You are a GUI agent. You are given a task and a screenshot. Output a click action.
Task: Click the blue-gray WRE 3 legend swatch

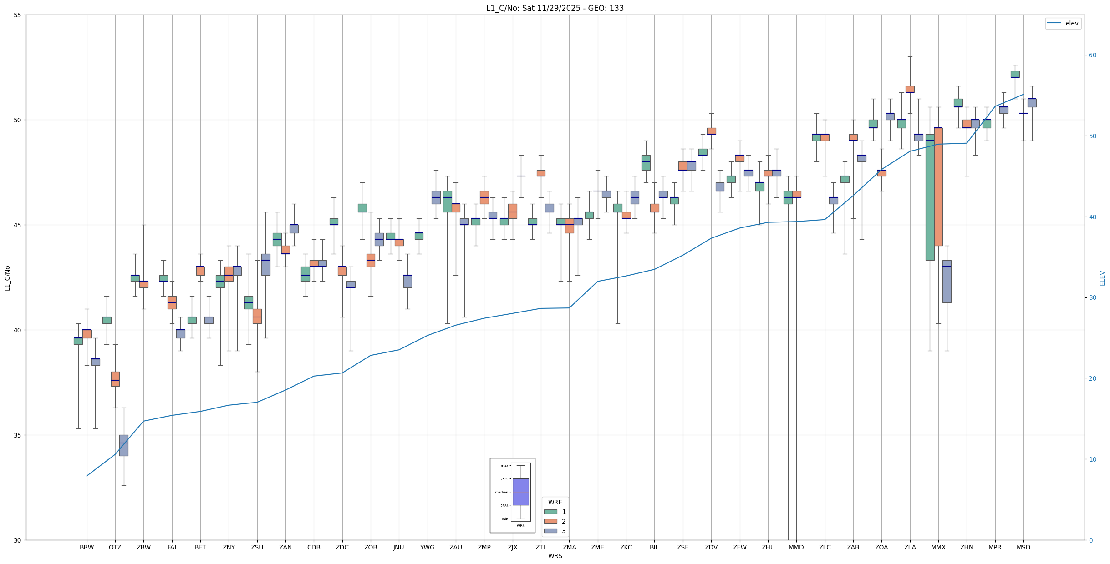[x=550, y=531]
